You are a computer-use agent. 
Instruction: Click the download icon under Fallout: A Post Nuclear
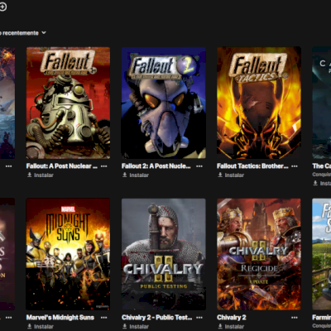pyautogui.click(x=30, y=175)
